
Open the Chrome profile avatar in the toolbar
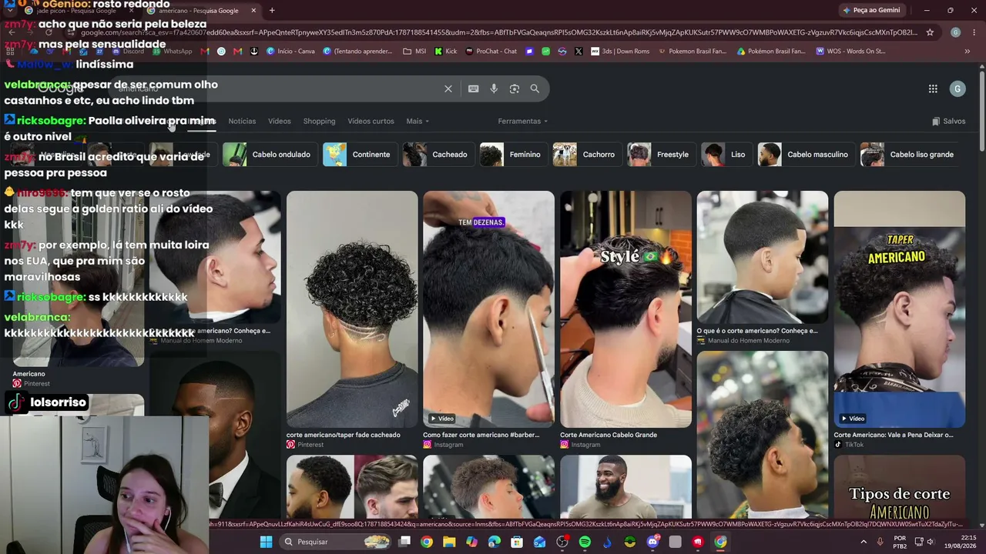click(x=955, y=32)
